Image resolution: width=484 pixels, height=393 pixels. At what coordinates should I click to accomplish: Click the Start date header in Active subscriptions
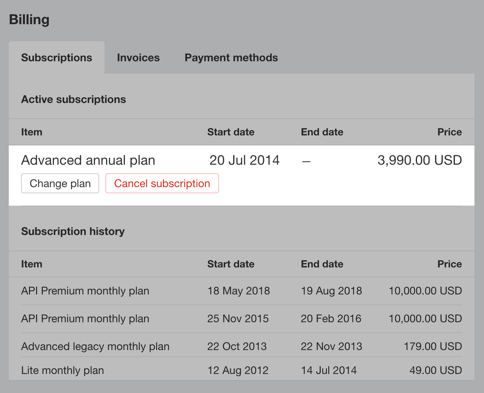pyautogui.click(x=231, y=132)
